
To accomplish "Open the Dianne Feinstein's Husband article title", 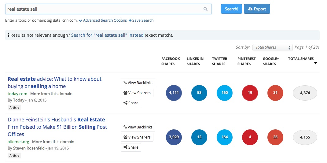I will click(57, 127).
